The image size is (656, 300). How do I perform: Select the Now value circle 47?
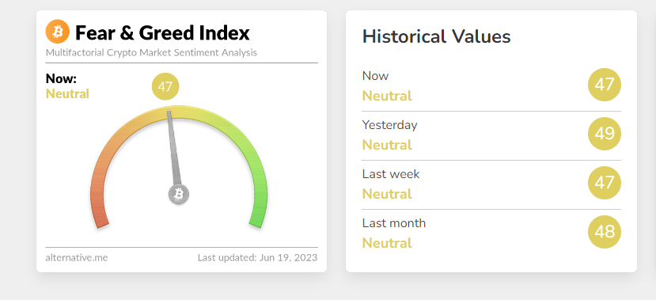tap(605, 85)
